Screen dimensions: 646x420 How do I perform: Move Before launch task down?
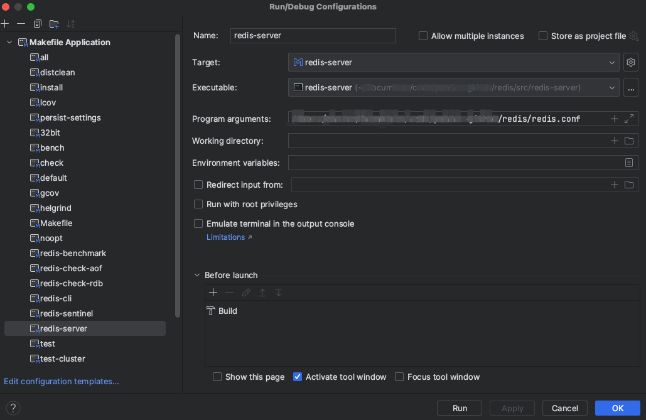tap(279, 293)
